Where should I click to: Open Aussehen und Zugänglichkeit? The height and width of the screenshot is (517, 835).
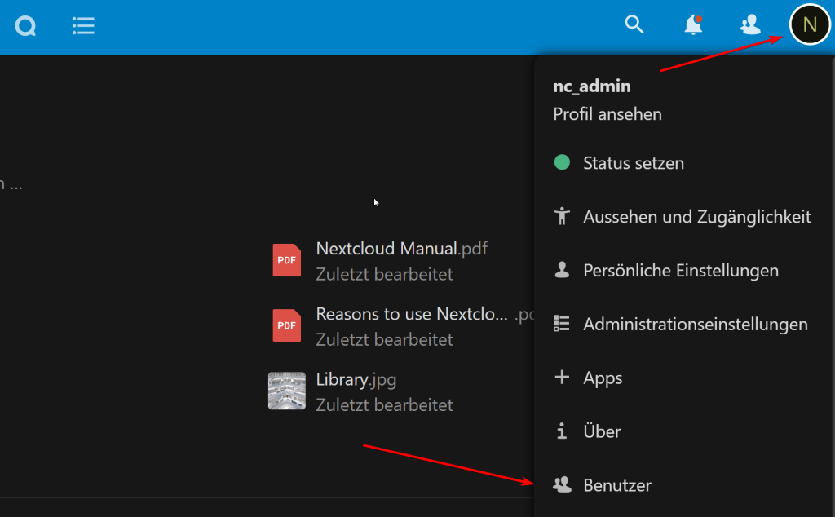point(696,217)
